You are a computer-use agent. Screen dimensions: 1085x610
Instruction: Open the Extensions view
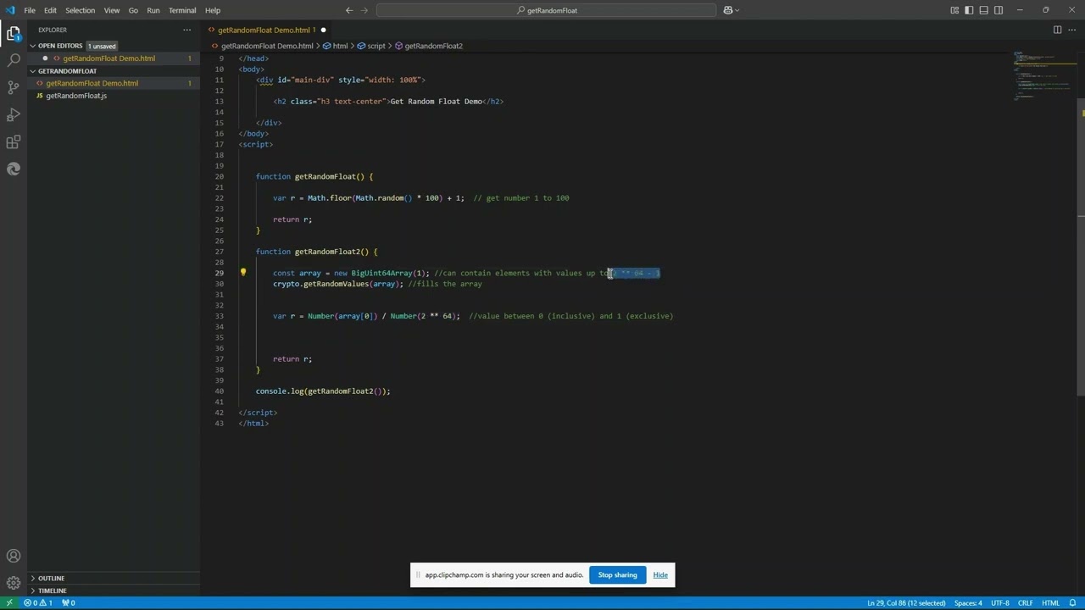14,142
